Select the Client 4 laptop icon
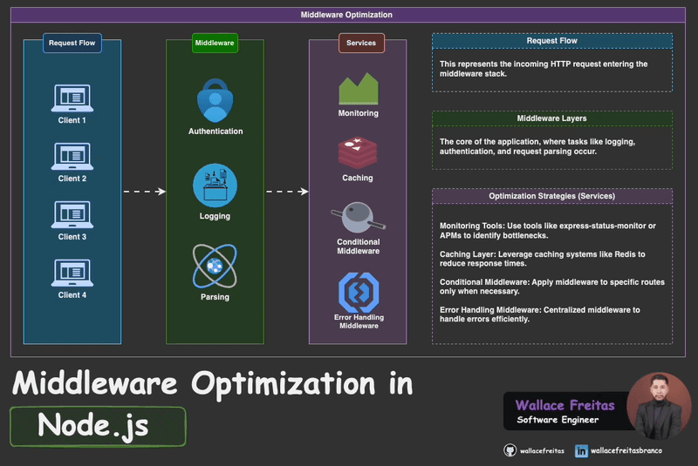Screen dimensions: 698x466 pyautogui.click(x=72, y=273)
